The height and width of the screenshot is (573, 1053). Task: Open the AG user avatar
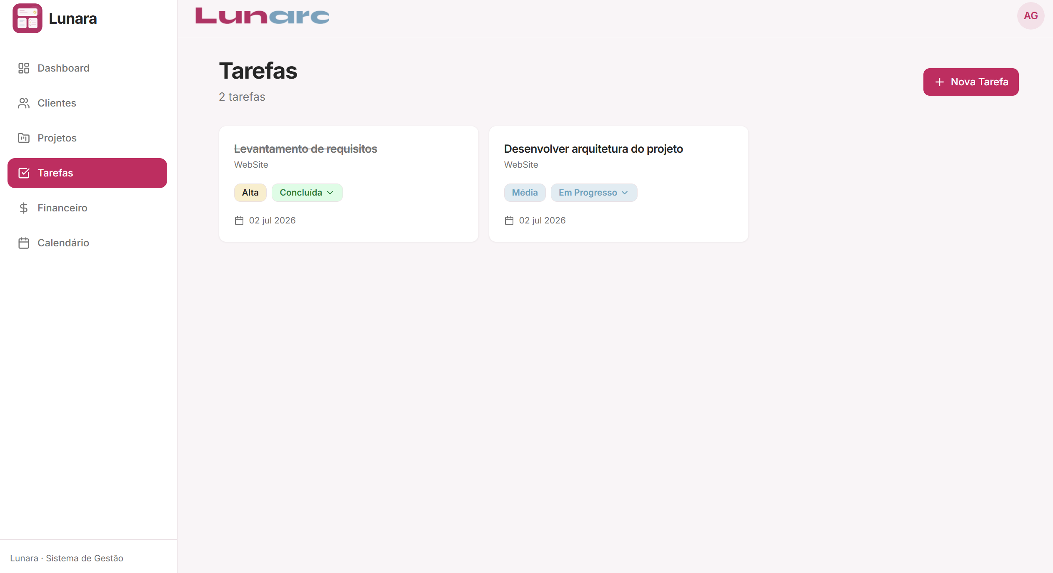coord(1030,16)
